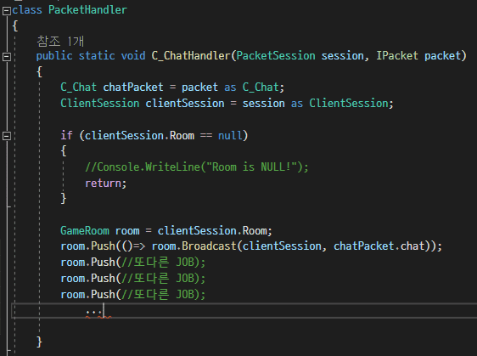Click the closing brace of C_ChatHandler
The width and height of the screenshot is (477, 356).
click(x=39, y=342)
